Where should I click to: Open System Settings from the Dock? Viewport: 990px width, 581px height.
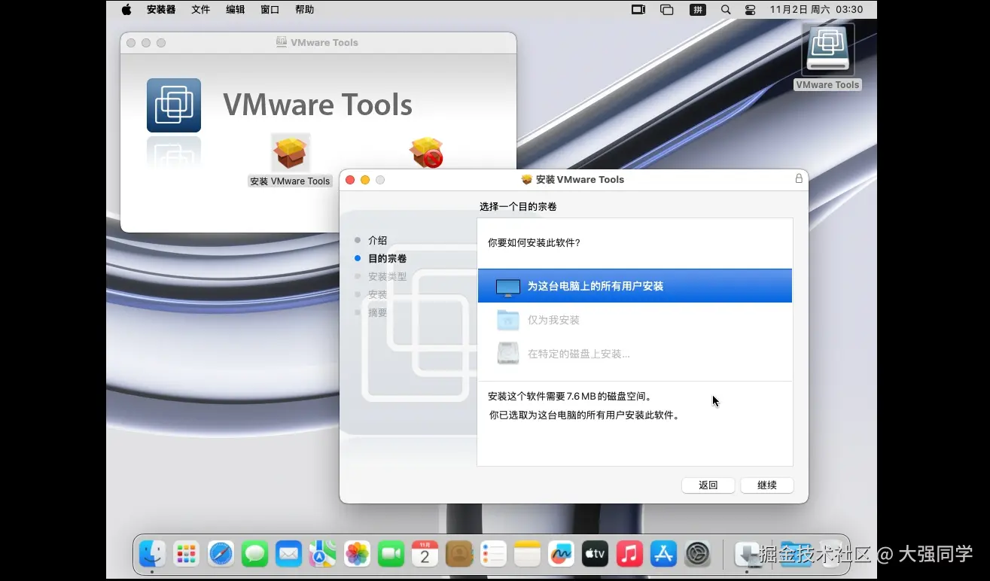click(698, 555)
